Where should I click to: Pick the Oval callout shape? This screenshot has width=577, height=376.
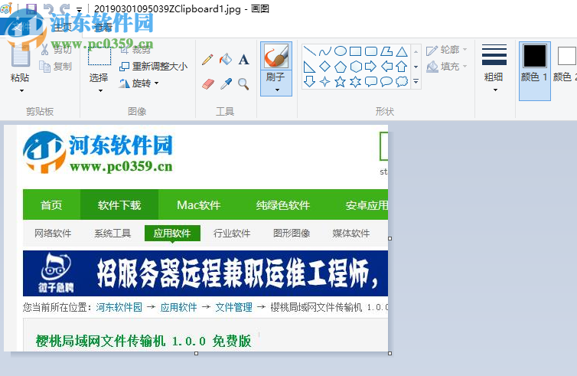[x=386, y=81]
